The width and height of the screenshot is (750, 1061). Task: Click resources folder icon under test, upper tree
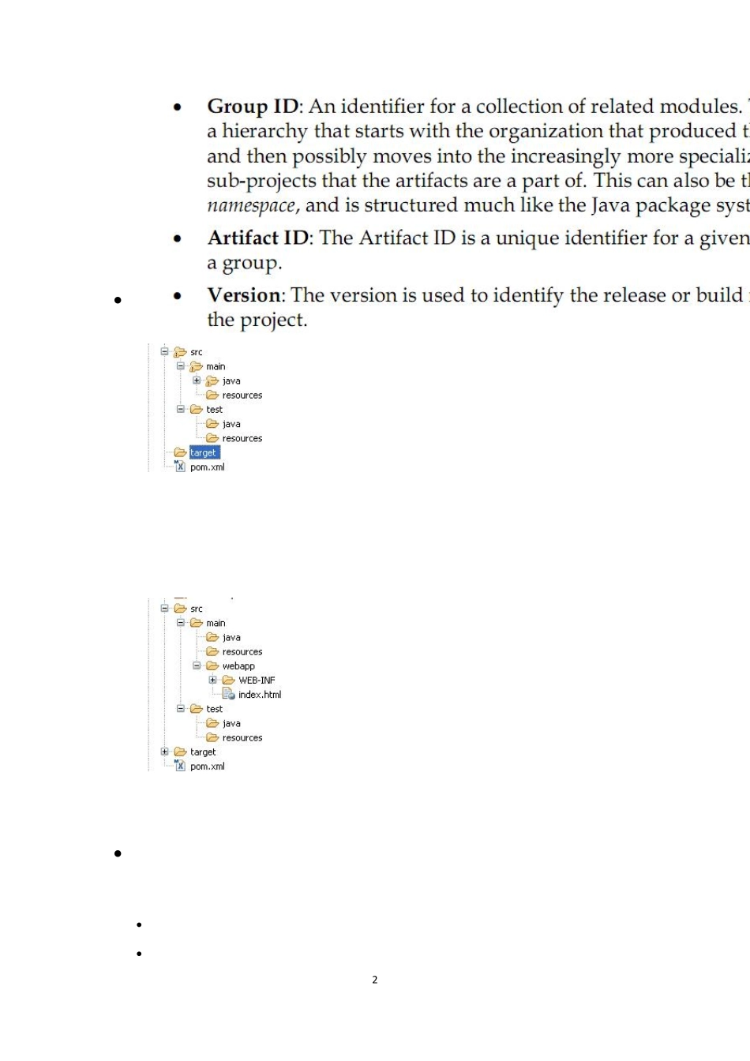212,438
